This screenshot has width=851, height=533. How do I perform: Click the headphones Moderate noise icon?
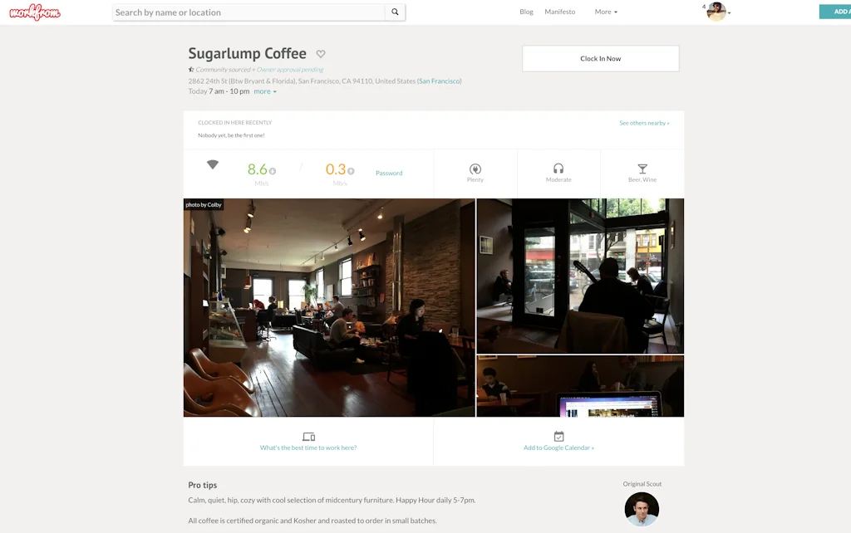(x=558, y=169)
